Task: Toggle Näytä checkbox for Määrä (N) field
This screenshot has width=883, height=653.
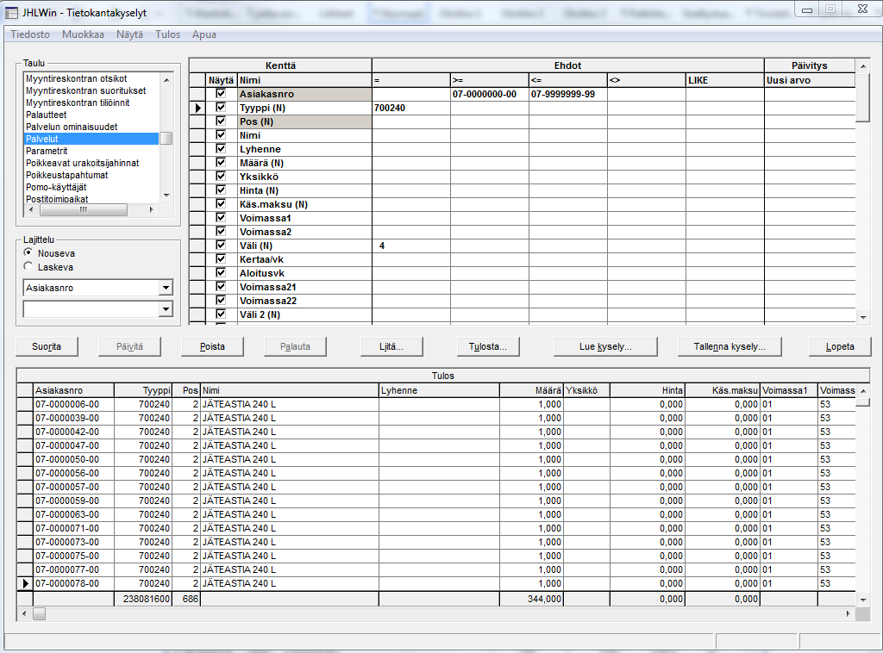Action: pos(221,163)
